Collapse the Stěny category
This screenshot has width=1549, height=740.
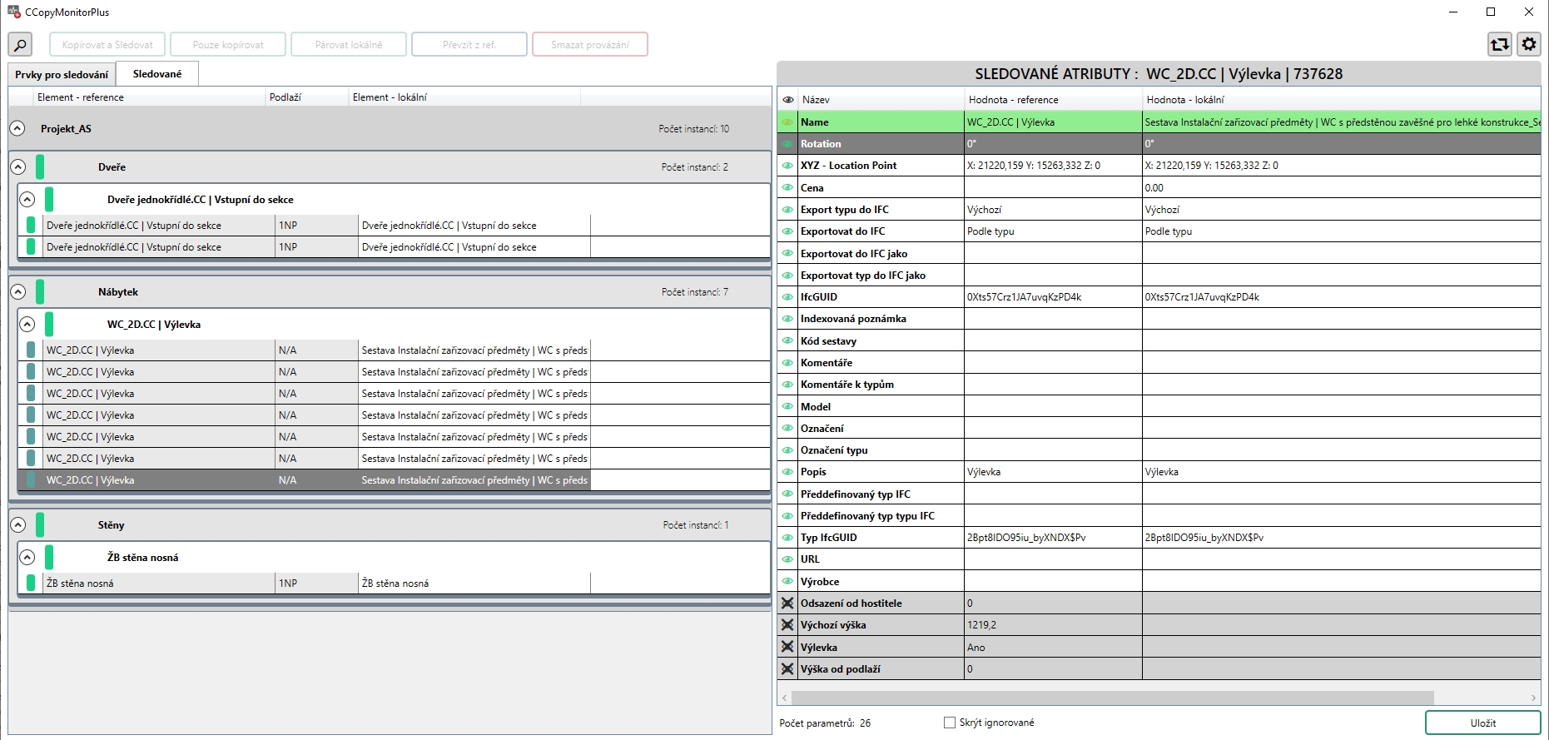pos(18,524)
